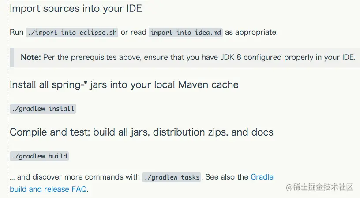Click the Import sources into your IDE heading
This screenshot has width=360, height=198.
pyautogui.click(x=76, y=9)
